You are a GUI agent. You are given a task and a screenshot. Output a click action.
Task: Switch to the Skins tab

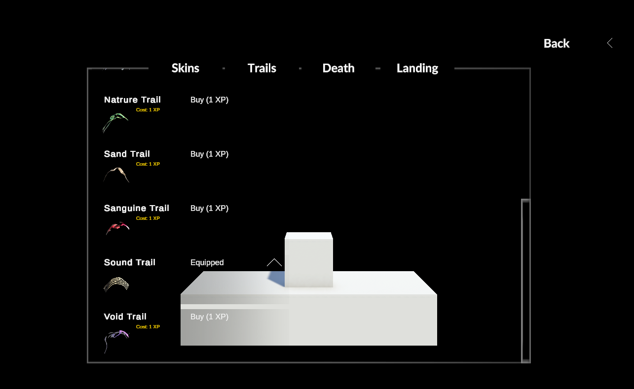186,68
